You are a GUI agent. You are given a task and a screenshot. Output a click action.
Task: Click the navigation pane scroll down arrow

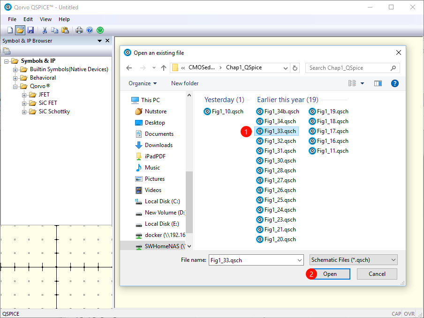(189, 246)
